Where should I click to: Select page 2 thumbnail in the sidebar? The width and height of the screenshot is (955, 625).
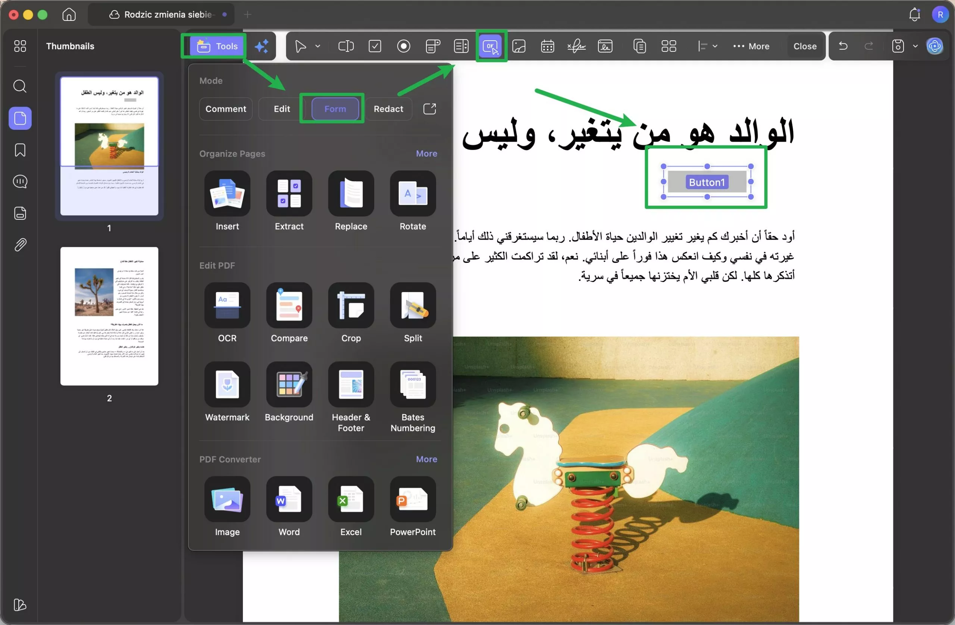(x=109, y=316)
